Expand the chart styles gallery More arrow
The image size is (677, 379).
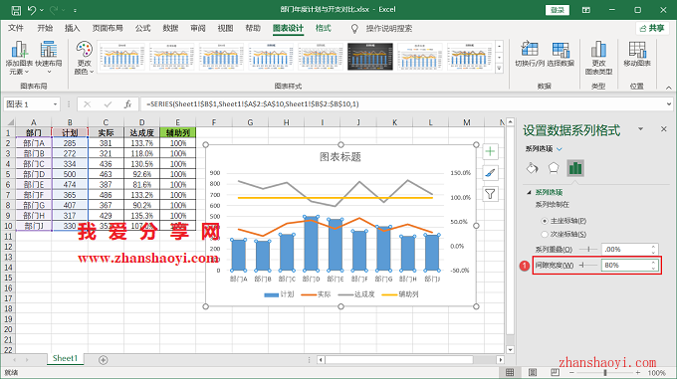pos(500,68)
